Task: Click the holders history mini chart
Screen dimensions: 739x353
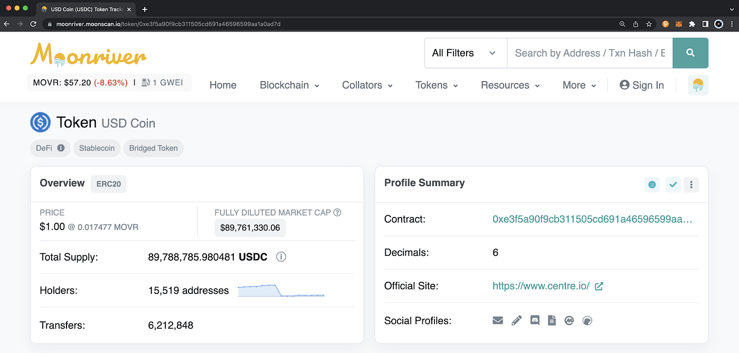Action: [281, 290]
